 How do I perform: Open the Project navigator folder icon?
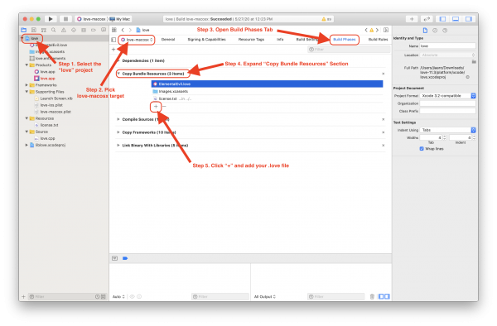(24, 30)
